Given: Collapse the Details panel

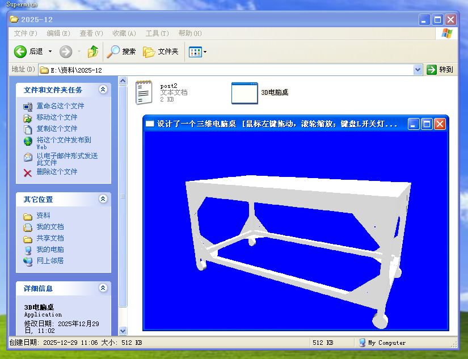Looking at the screenshot, I should coord(103,288).
